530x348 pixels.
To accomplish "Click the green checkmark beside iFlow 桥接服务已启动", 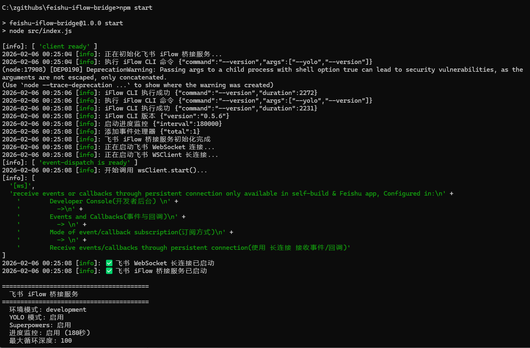I will [x=109, y=271].
